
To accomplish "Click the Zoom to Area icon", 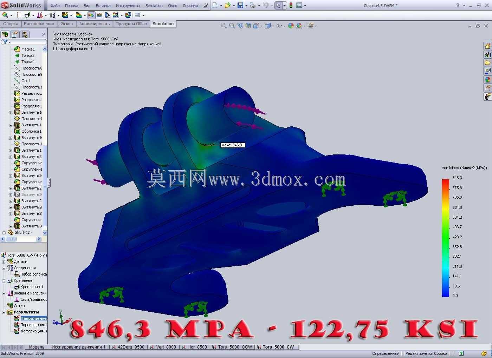I will click(x=232, y=26).
